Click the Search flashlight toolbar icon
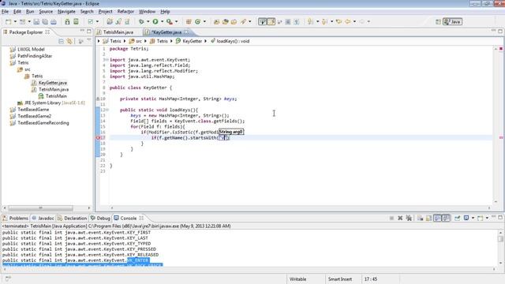 [x=244, y=21]
